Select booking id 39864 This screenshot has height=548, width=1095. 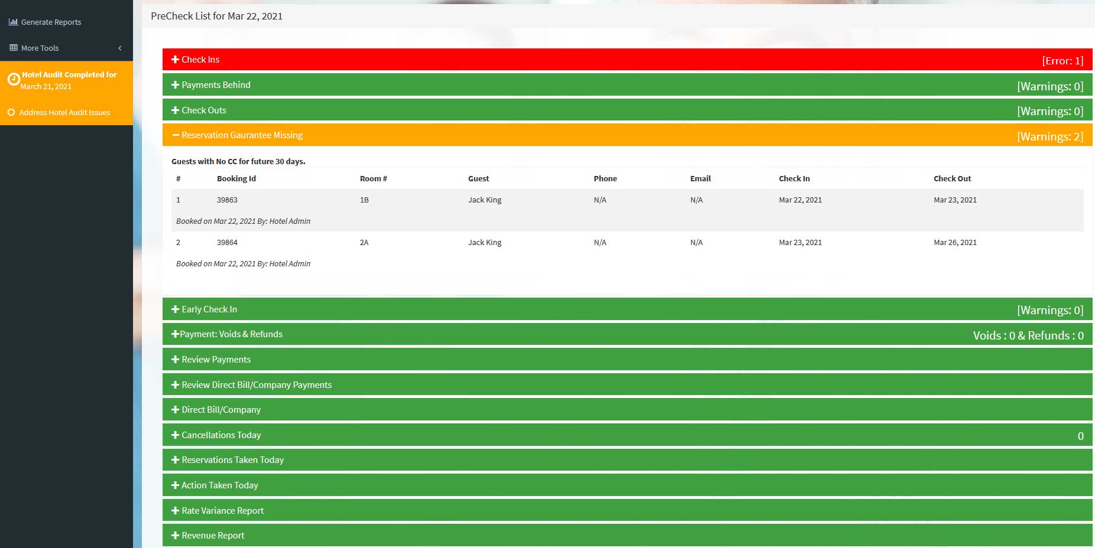point(227,242)
